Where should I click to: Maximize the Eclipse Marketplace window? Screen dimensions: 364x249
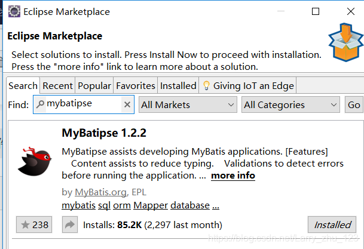tap(316, 11)
